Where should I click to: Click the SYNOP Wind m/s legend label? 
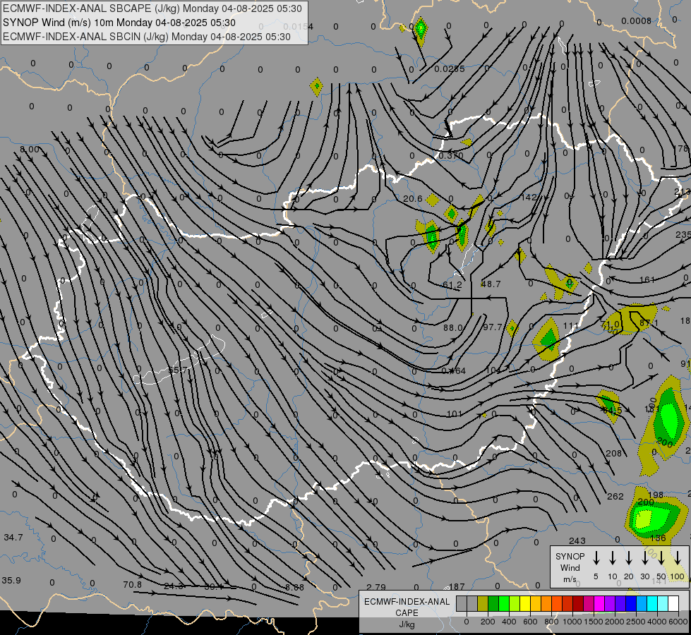(x=570, y=567)
